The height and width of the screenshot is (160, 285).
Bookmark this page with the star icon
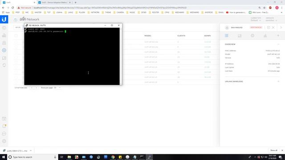265,8
